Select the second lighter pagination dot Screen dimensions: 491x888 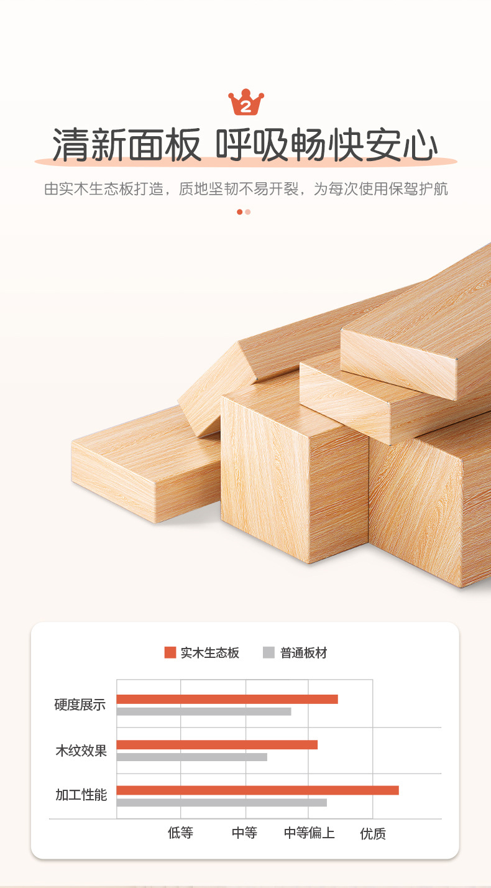[248, 212]
